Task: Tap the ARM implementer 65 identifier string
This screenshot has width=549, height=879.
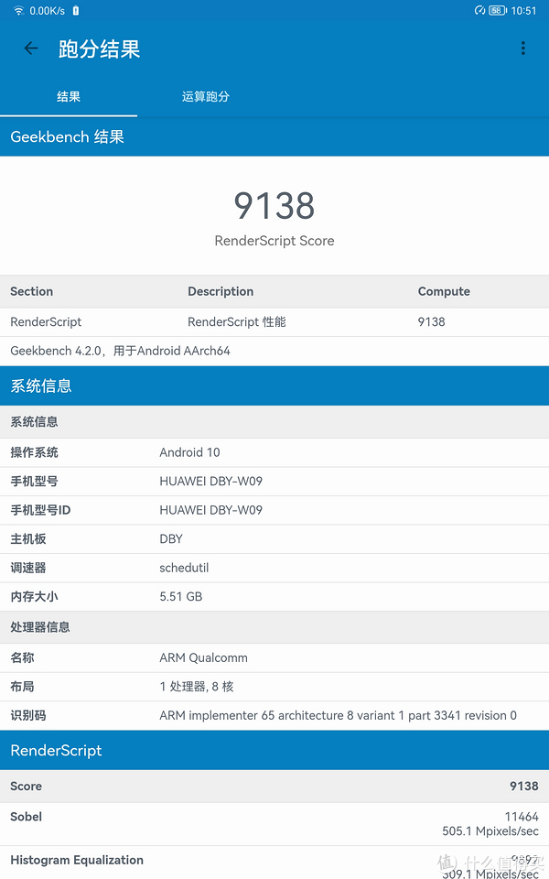Action: (x=339, y=715)
